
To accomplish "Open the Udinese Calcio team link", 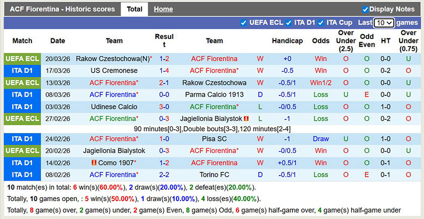I will click(x=114, y=107).
